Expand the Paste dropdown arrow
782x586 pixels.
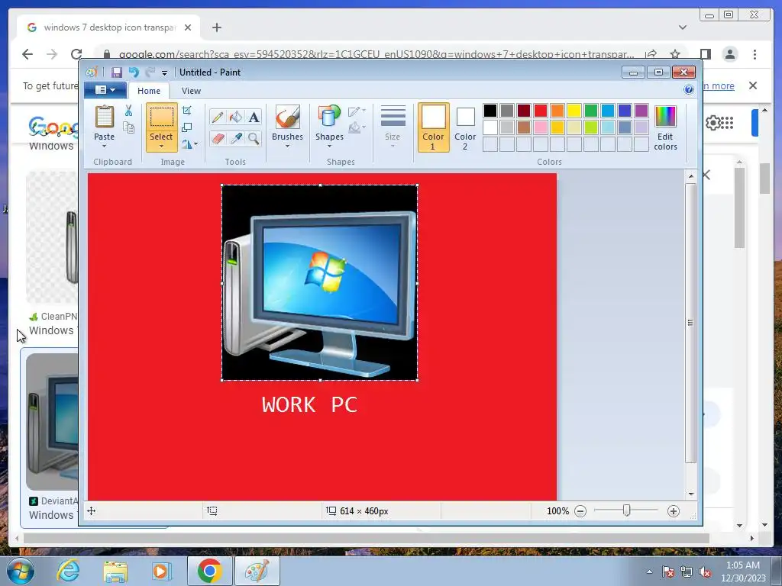click(104, 146)
